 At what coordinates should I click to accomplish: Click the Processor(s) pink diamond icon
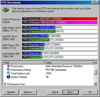pyautogui.click(x=8, y=66)
